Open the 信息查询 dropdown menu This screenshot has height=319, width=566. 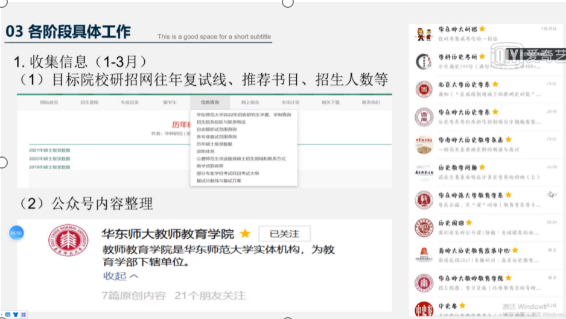[210, 103]
